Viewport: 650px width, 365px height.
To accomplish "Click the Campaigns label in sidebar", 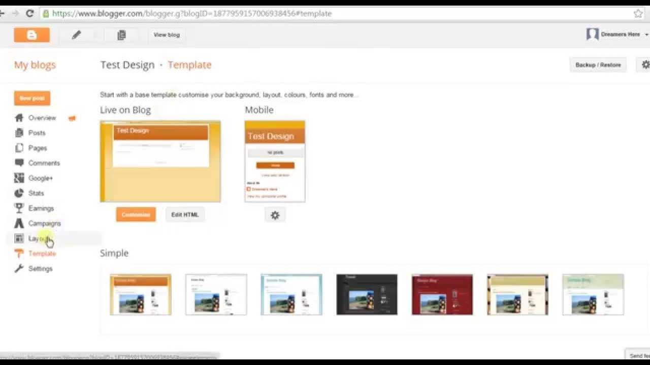I will pyautogui.click(x=45, y=224).
